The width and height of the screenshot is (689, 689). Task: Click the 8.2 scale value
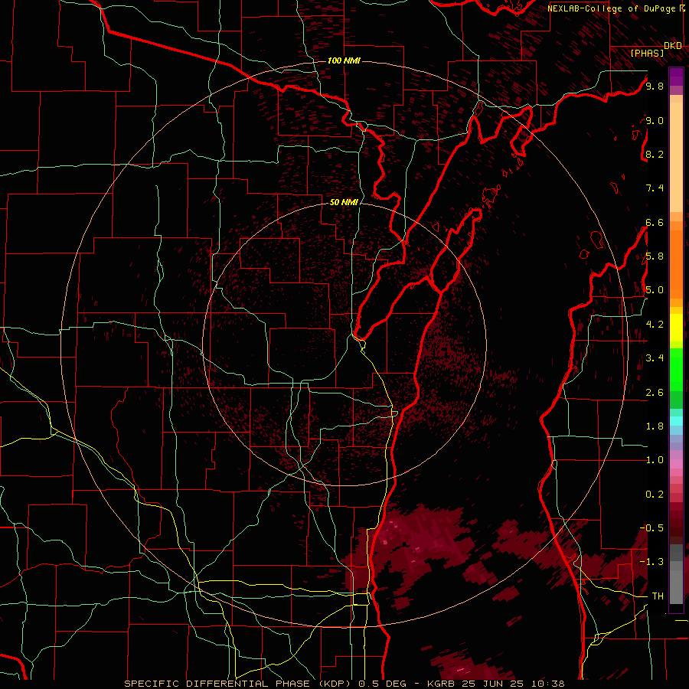(655, 154)
